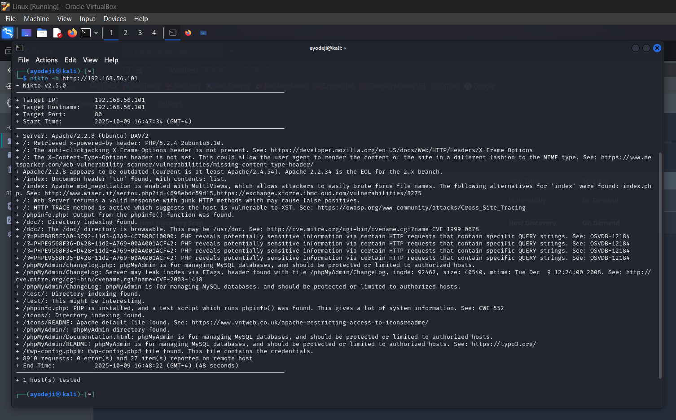Screen dimensions: 676x420
Task: Open the Kali dragon applications menu
Action: (8, 33)
